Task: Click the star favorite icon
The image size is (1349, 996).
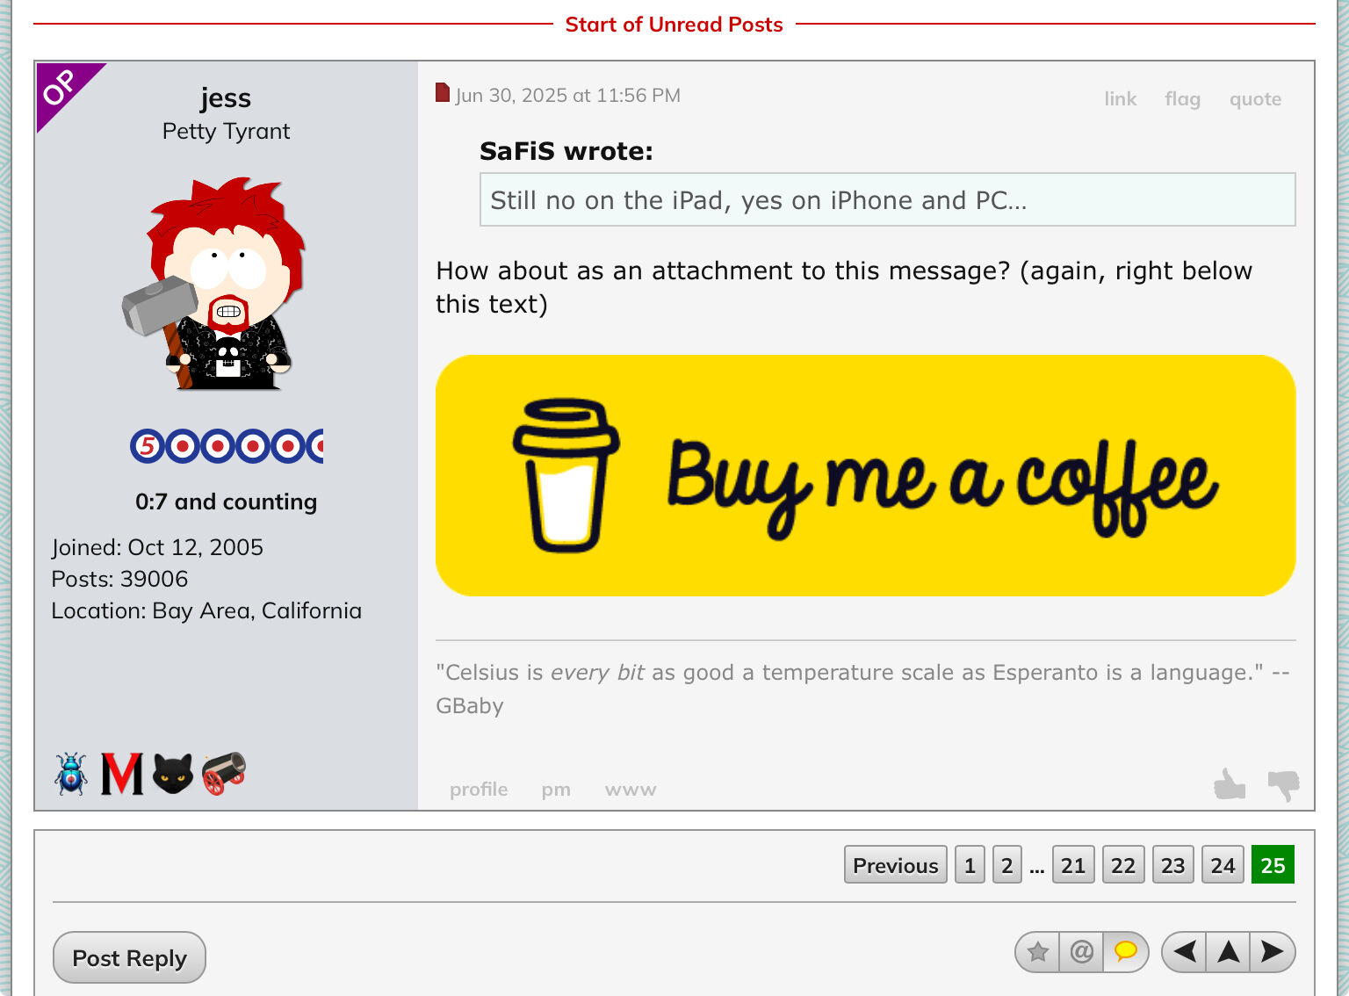Action: [1038, 952]
